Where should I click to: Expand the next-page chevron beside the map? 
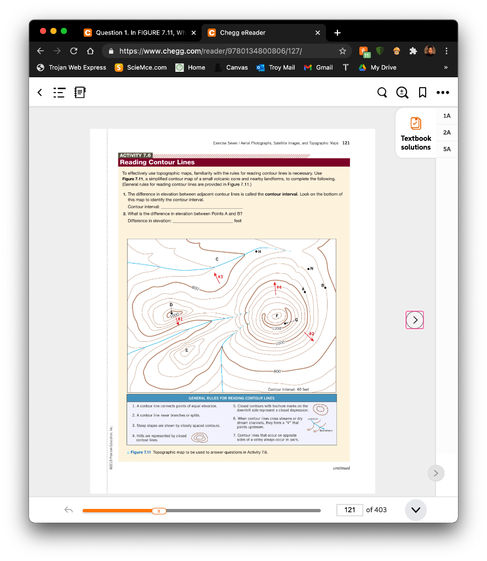[415, 320]
